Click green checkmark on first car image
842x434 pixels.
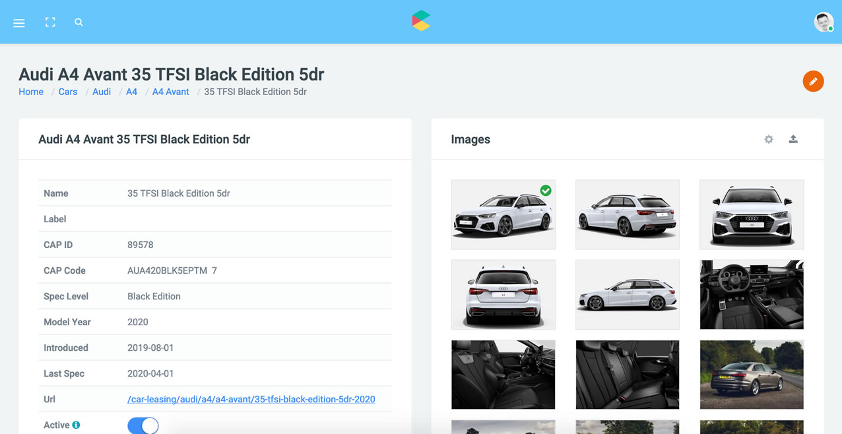[546, 191]
